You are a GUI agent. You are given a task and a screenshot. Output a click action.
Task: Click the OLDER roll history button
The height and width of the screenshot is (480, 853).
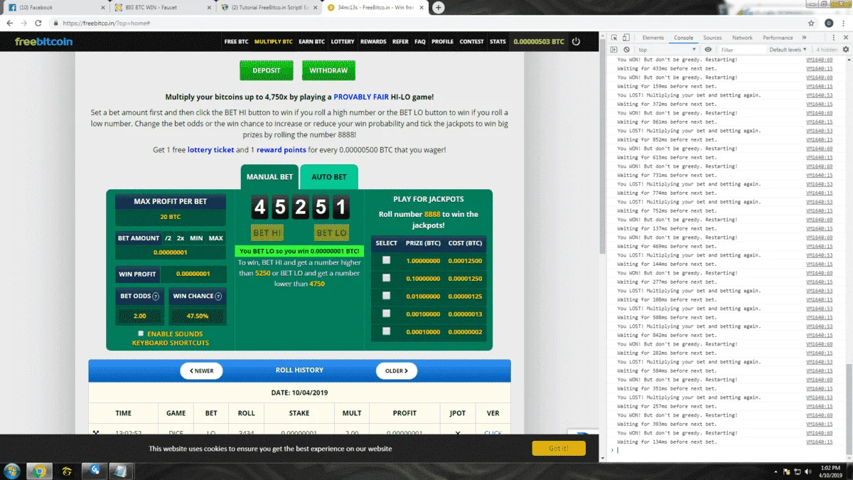click(397, 370)
